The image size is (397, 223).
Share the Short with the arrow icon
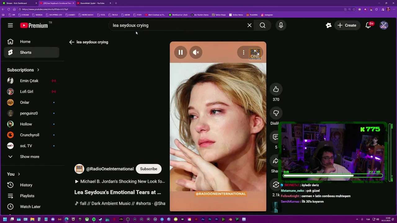point(275,161)
